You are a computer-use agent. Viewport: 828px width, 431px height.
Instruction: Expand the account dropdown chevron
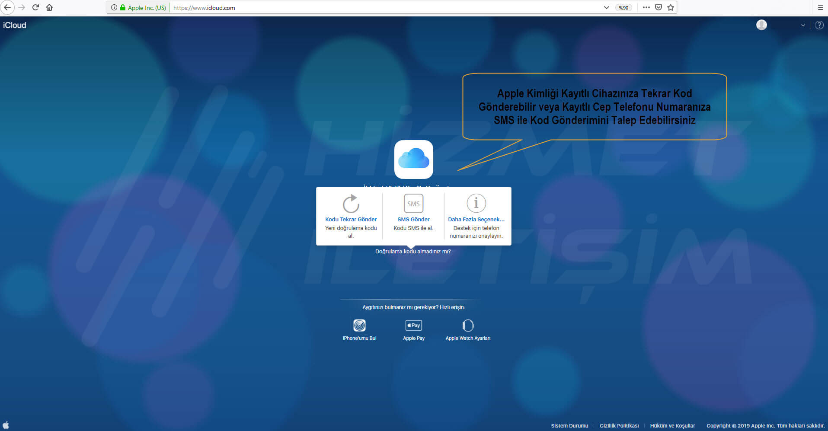pos(803,25)
